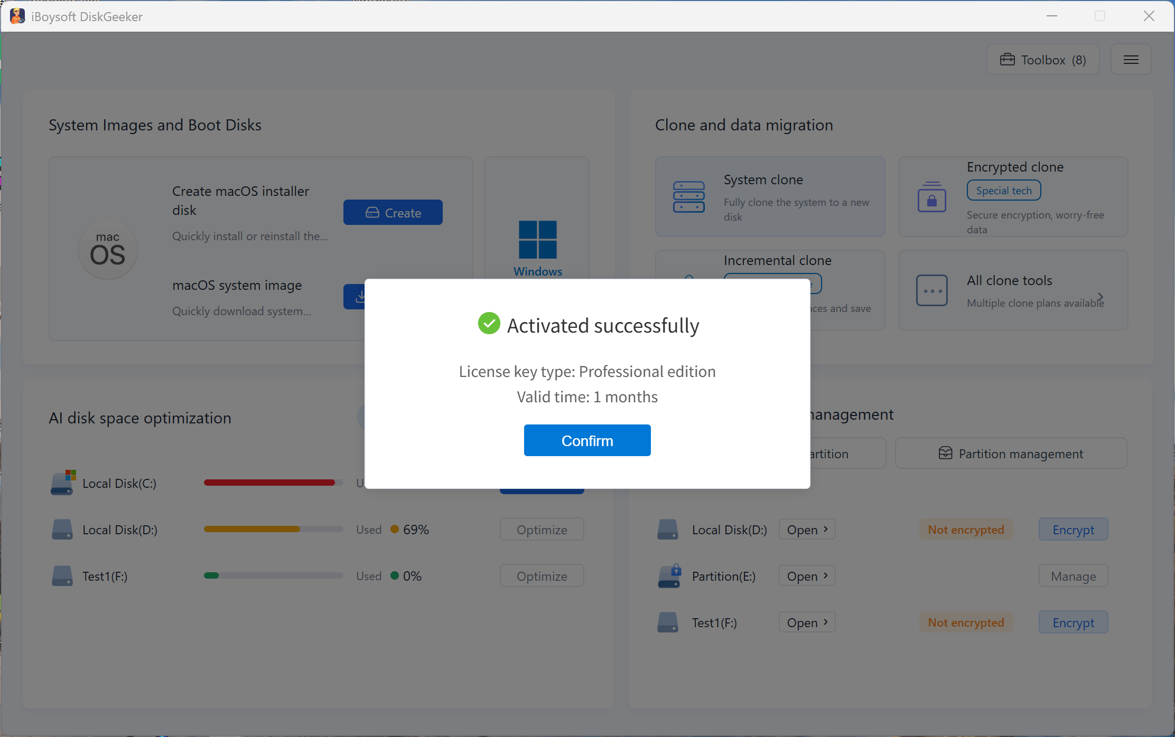Click the locked Partition(E:) drive icon
This screenshot has width=1175, height=737.
click(669, 576)
